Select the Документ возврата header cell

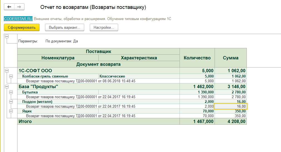(x=99, y=64)
